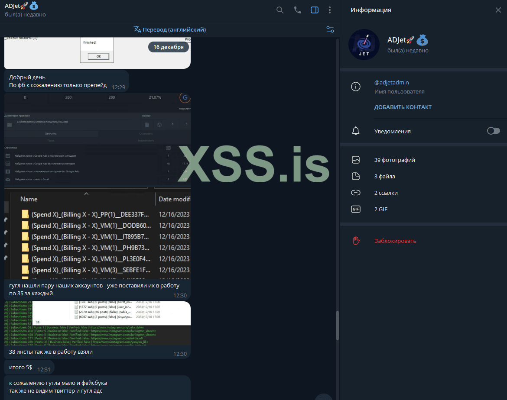Viewport: 507px width, 400px height.
Task: Open the three-dot chat menu
Action: tap(330, 10)
